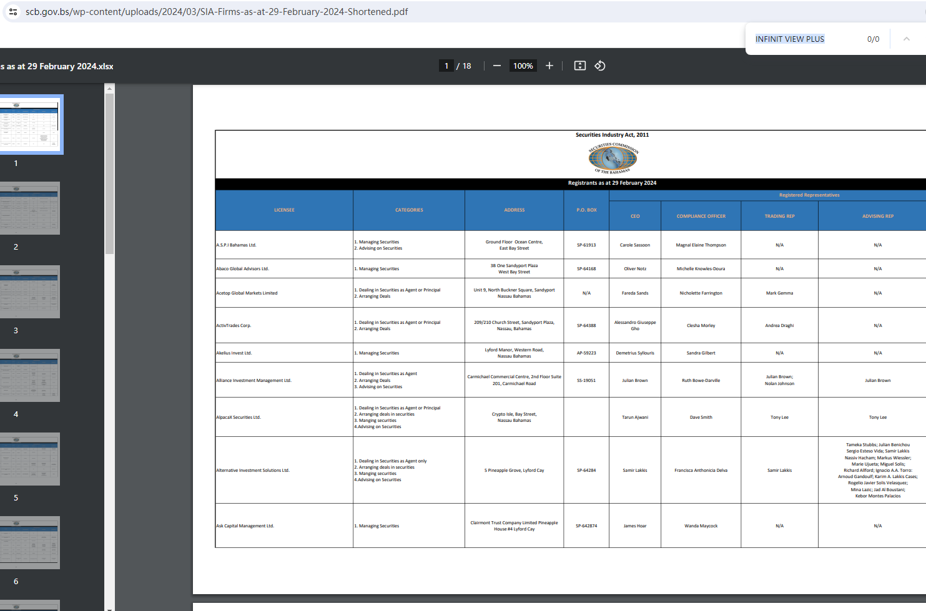Click P.O. Box SP-61913 cell
Image resolution: width=926 pixels, height=611 pixels.
[586, 245]
